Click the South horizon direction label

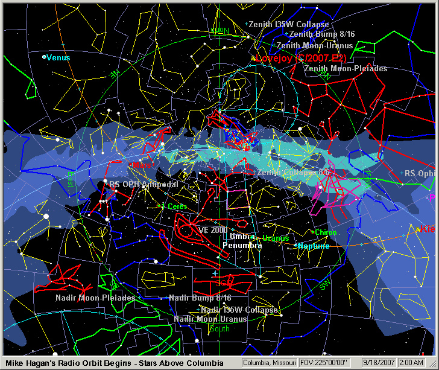pos(219,329)
